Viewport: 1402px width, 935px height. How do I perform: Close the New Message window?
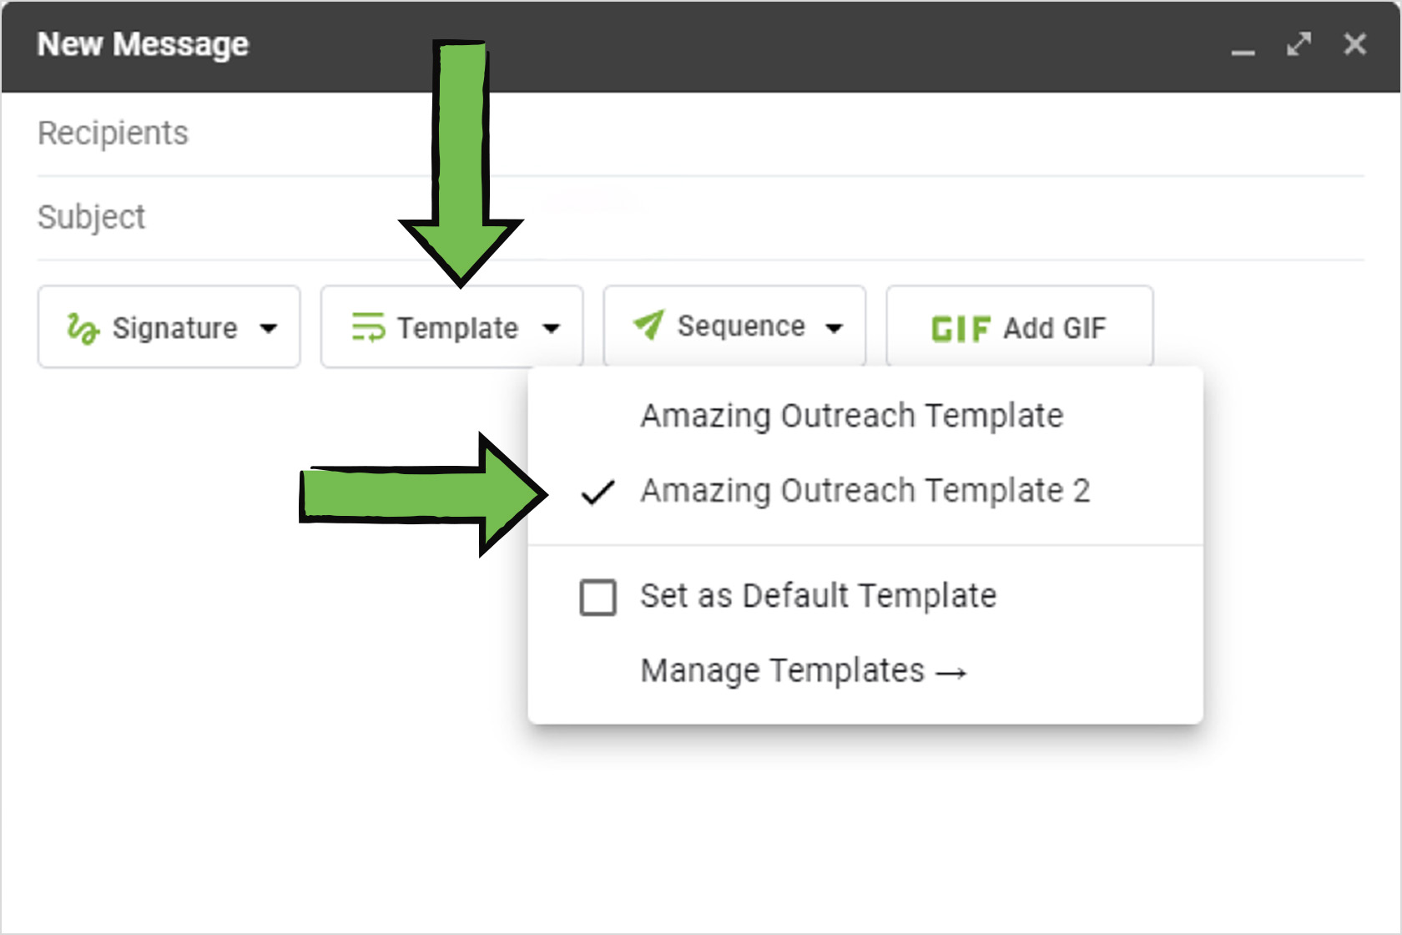tap(1354, 44)
